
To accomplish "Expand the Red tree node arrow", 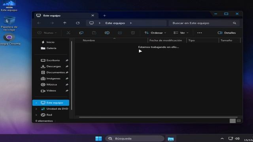I will point(36,115).
